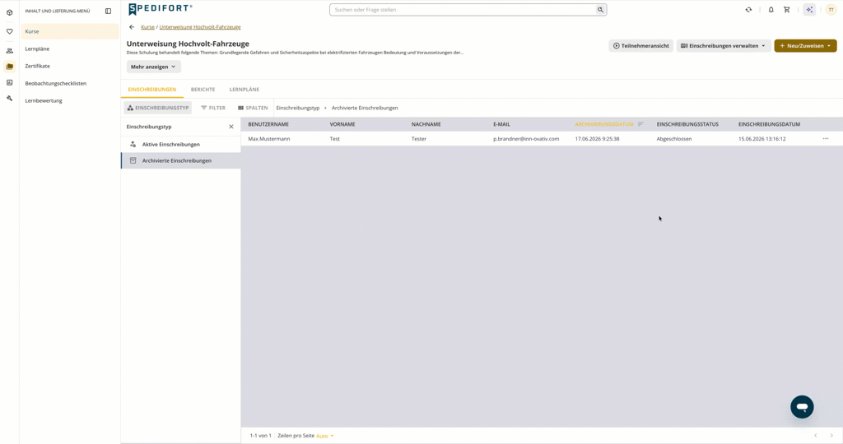This screenshot has height=444, width=843.
Task: Open the Filter toolbar button
Action: pyautogui.click(x=213, y=108)
